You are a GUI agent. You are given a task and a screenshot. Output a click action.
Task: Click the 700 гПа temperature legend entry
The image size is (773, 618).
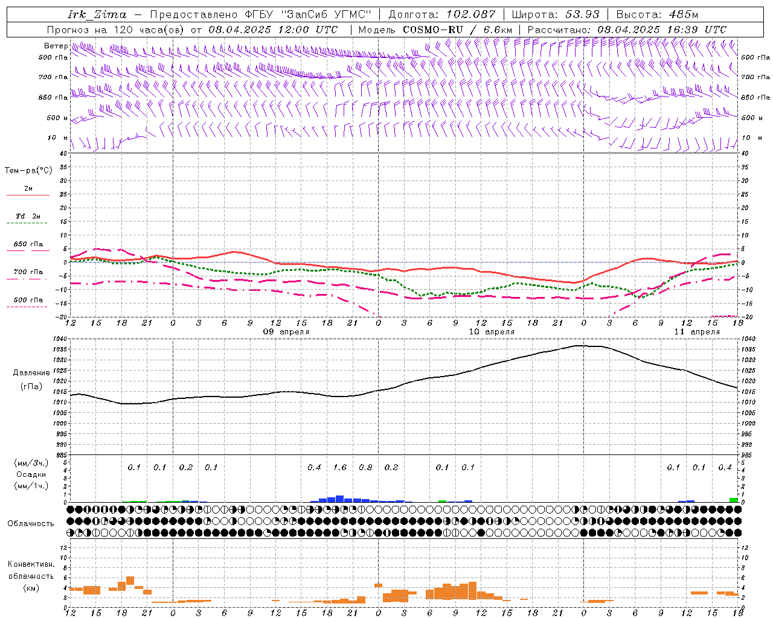[x=28, y=272]
